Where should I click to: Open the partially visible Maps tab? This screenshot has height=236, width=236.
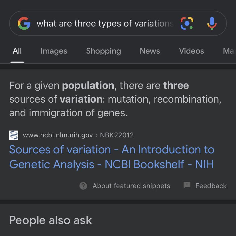(229, 51)
